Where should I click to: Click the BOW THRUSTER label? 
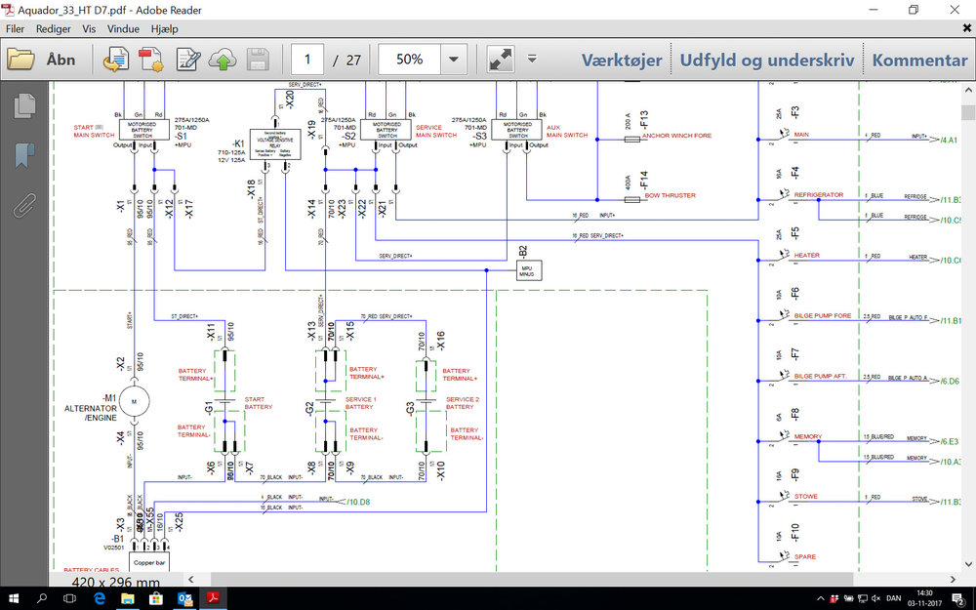671,195
